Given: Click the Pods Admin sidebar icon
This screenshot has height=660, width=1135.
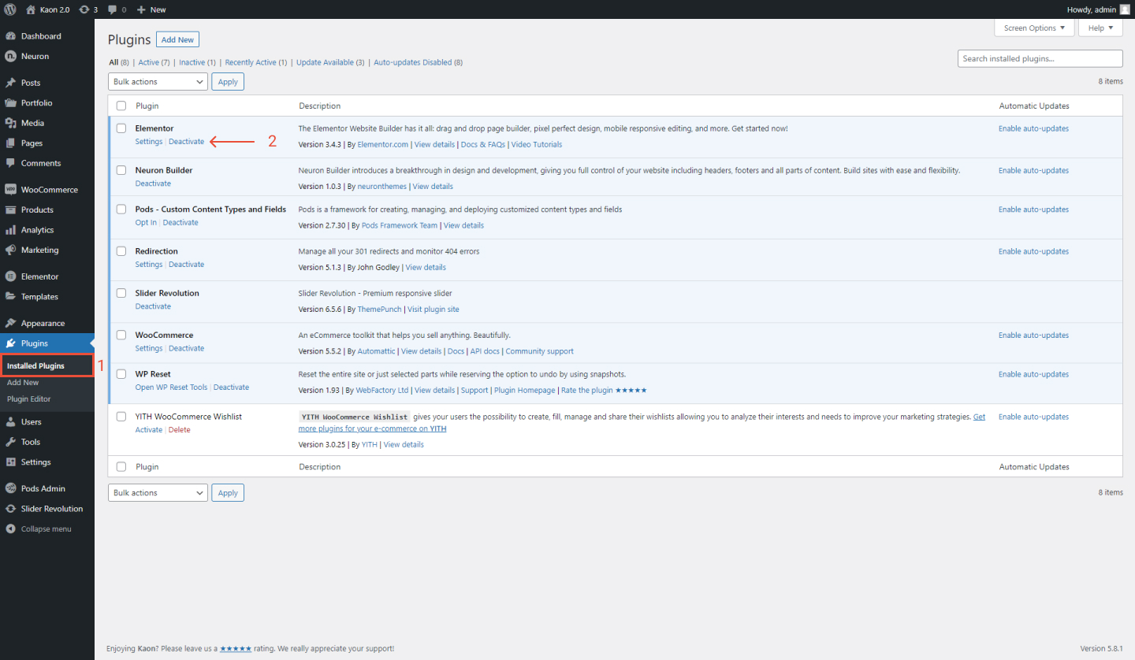Looking at the screenshot, I should pos(11,488).
